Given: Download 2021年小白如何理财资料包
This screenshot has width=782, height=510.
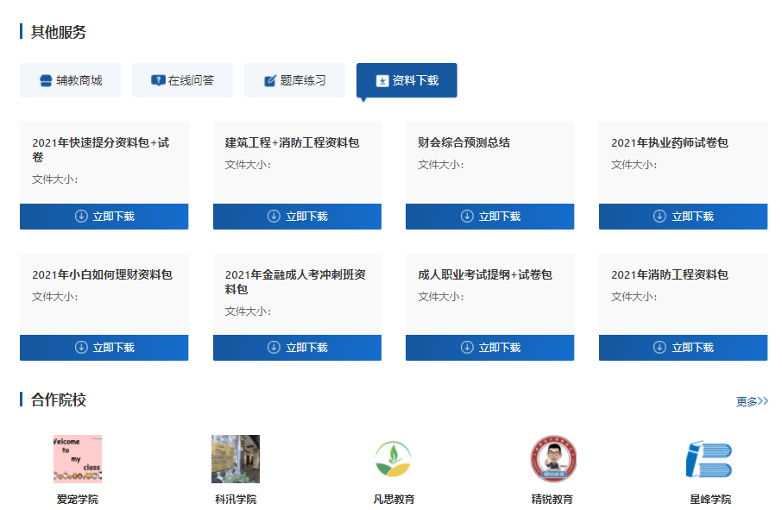Looking at the screenshot, I should click(104, 348).
